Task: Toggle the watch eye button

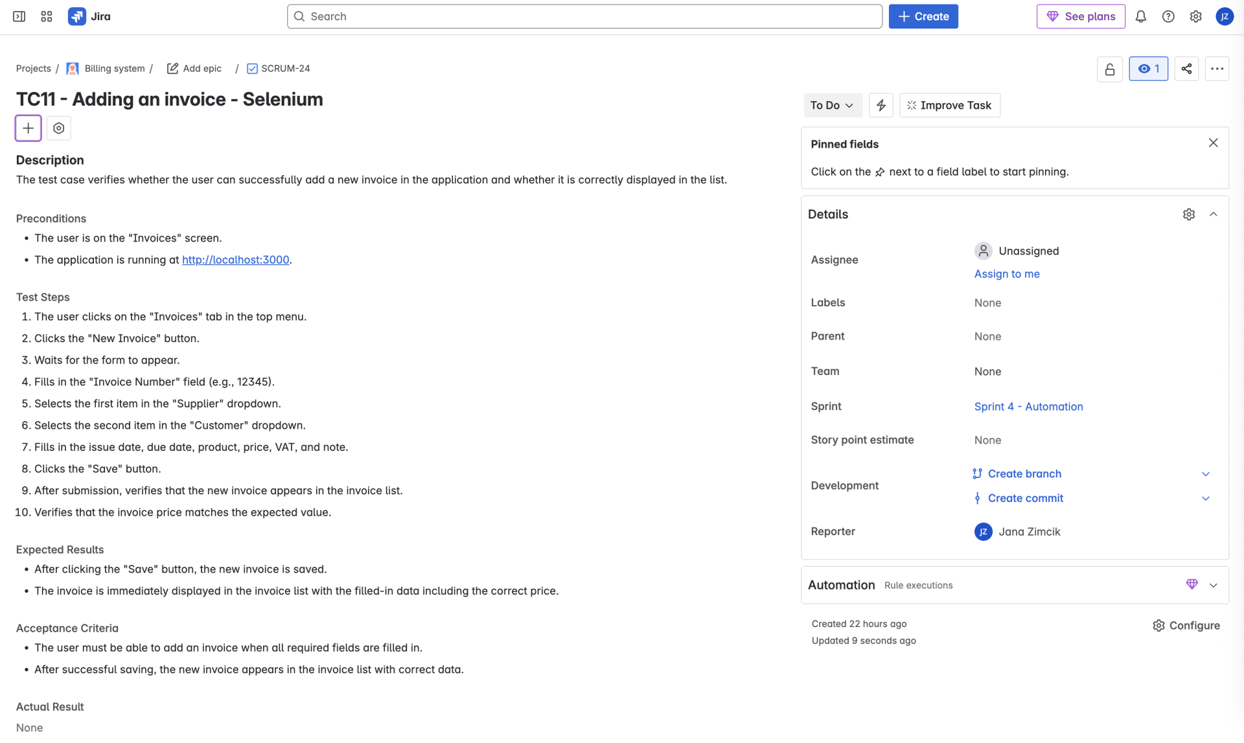Action: [1148, 69]
